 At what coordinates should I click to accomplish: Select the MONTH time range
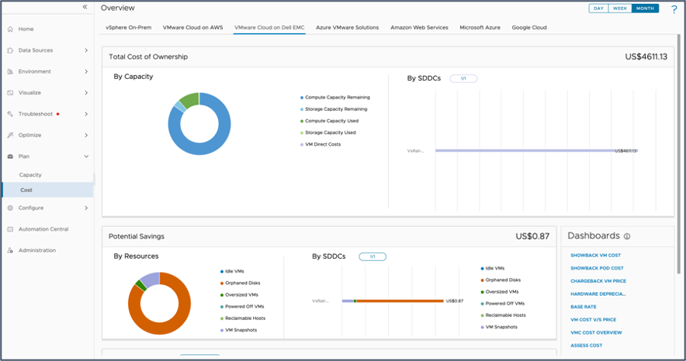[x=644, y=9]
